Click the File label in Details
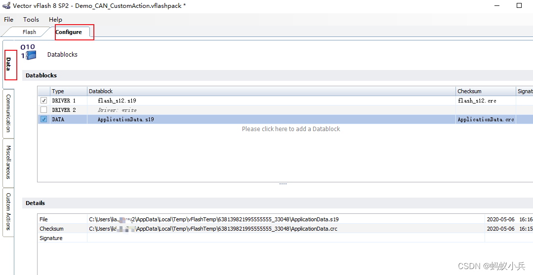Viewport: 533px width, 275px height. pos(43,219)
